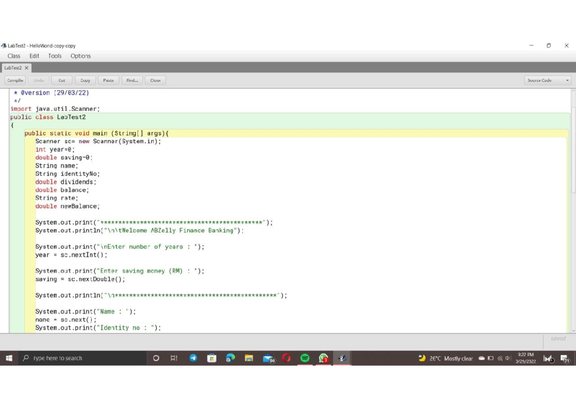
Task: Click the 'double dividends;' line
Action: pos(66,182)
